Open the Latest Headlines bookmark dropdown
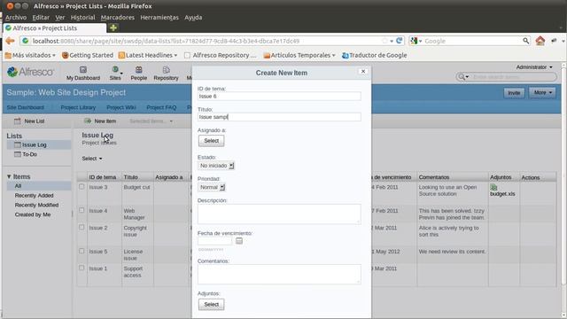 coord(148,55)
